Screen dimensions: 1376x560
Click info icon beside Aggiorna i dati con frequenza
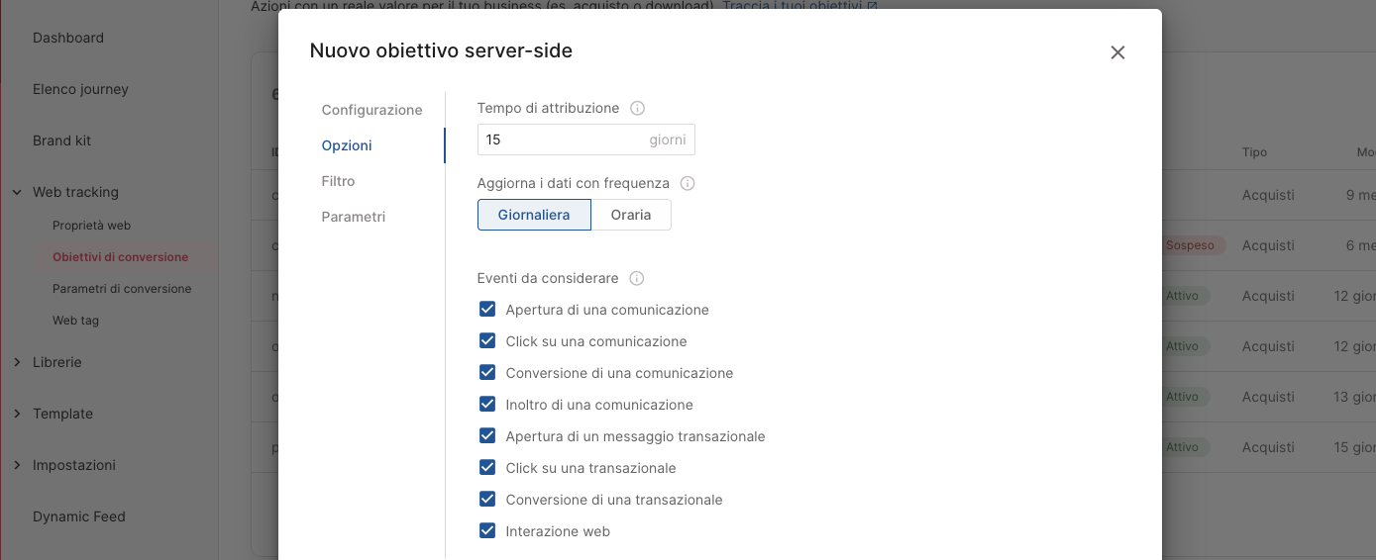tap(688, 183)
